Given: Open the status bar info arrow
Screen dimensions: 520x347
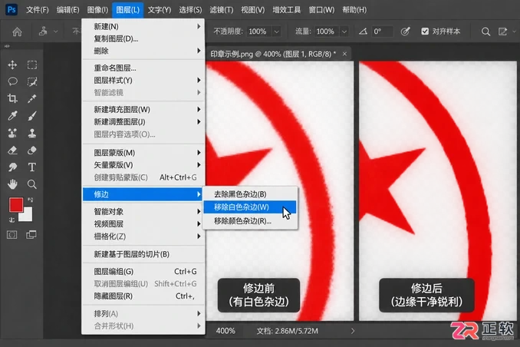Looking at the screenshot, I should (x=353, y=331).
